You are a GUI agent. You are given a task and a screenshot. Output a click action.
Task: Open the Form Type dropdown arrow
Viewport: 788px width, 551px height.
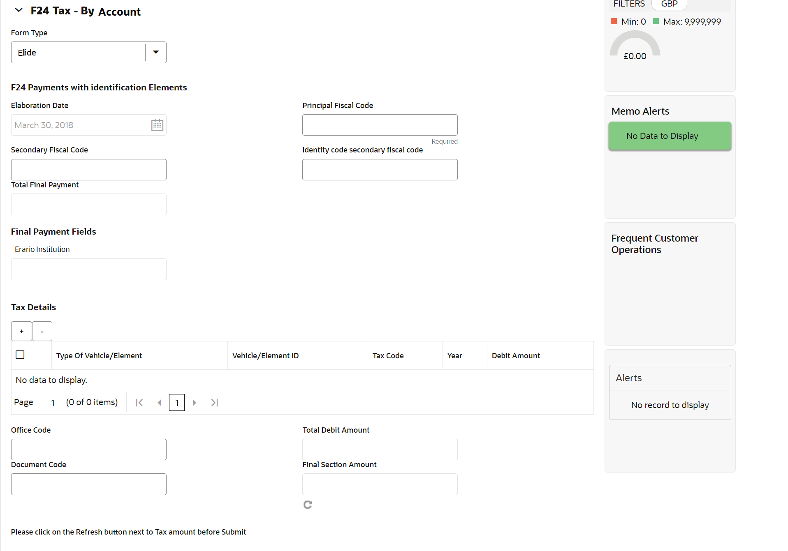[x=156, y=52]
